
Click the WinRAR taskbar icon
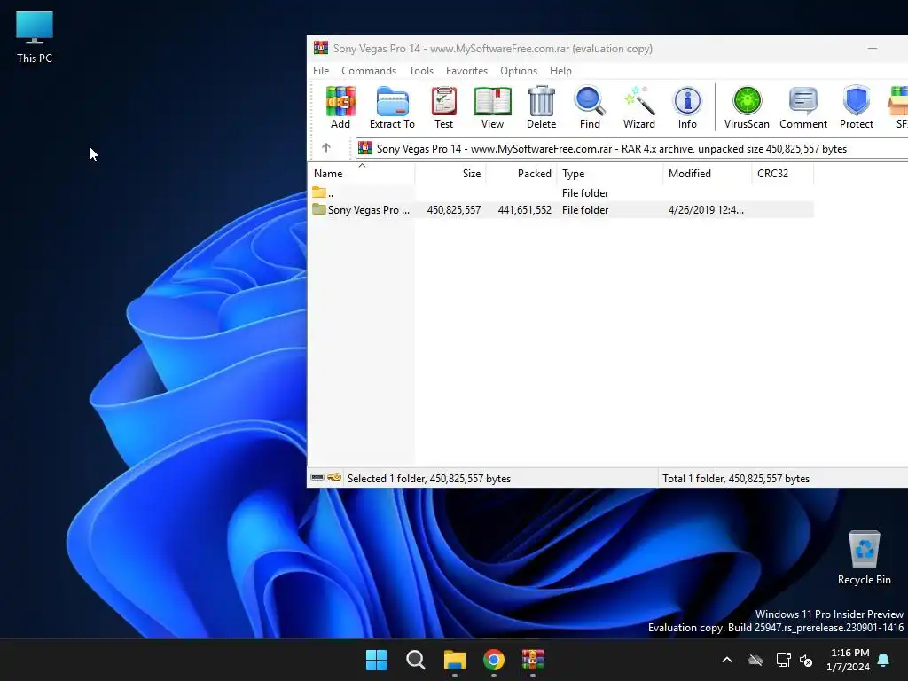533,660
